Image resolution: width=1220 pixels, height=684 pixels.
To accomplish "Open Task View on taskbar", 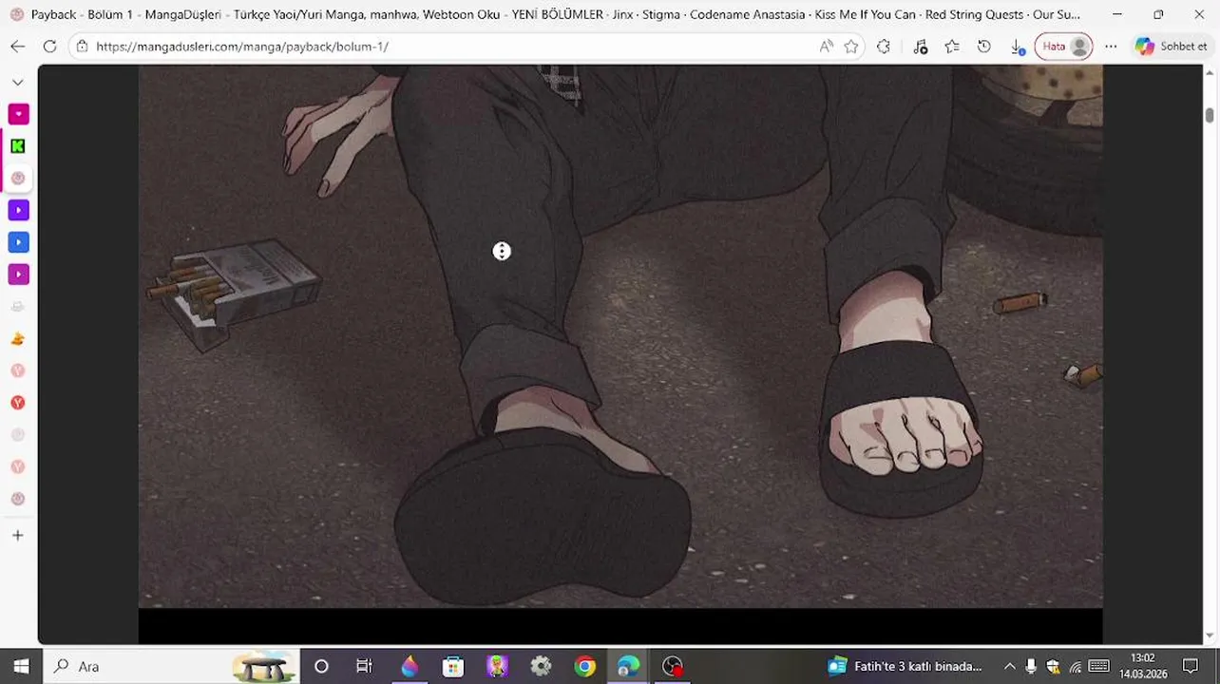I will pyautogui.click(x=364, y=667).
